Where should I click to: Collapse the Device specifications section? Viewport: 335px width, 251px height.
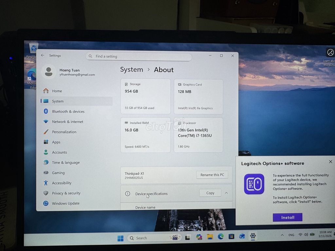pos(226,193)
